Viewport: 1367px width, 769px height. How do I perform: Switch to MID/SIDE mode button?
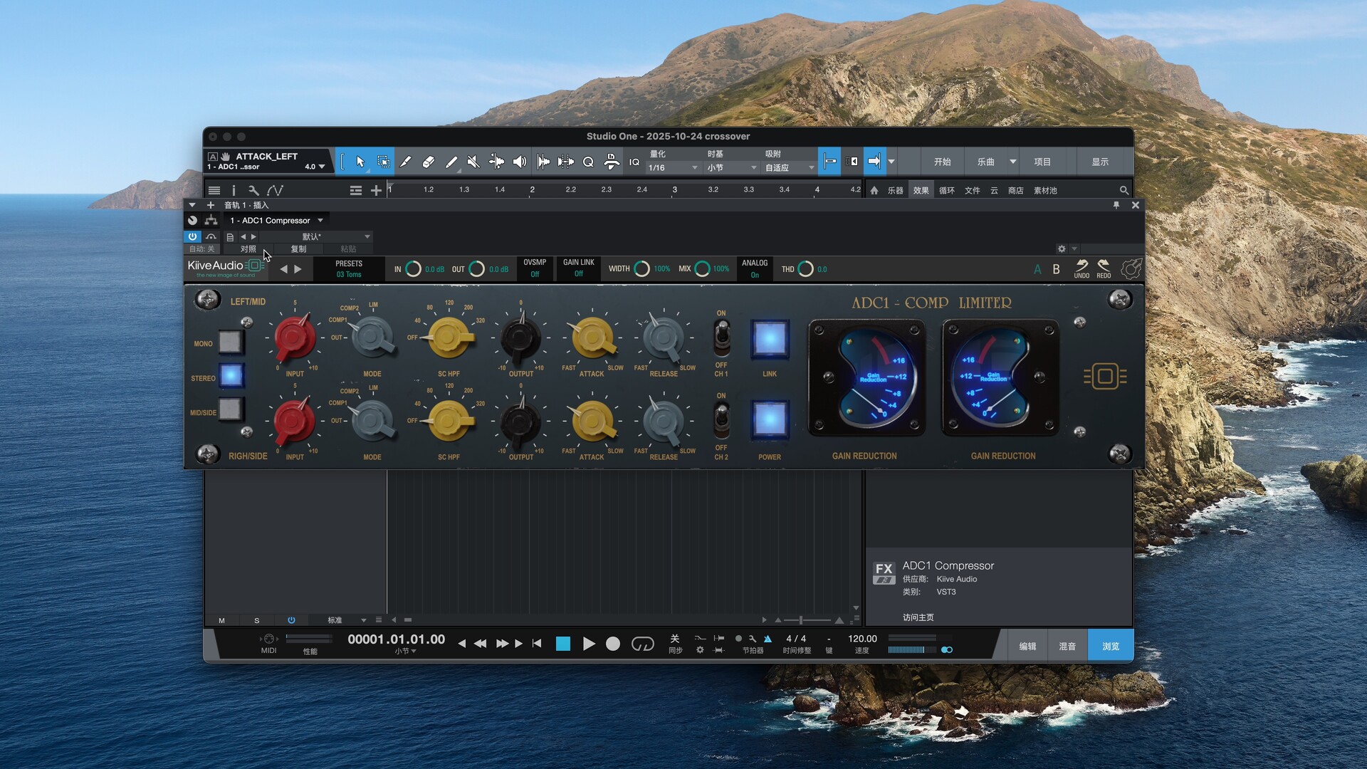[230, 409]
